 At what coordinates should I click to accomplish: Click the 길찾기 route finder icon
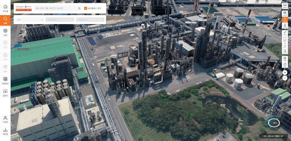coord(5,93)
